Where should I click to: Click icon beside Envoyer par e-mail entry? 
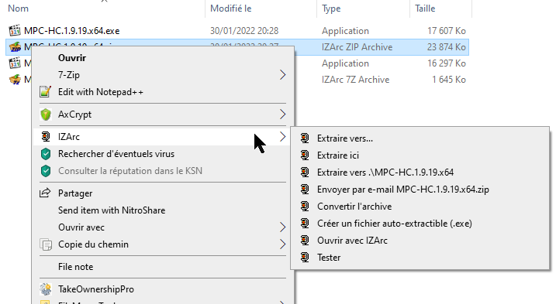(x=305, y=189)
